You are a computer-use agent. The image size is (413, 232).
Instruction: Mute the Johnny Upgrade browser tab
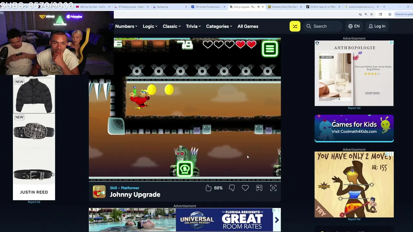pos(258,7)
